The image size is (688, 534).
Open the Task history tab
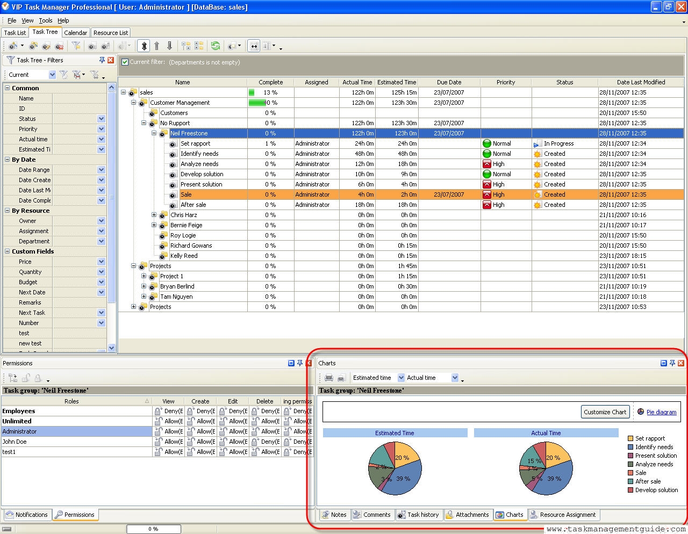418,515
